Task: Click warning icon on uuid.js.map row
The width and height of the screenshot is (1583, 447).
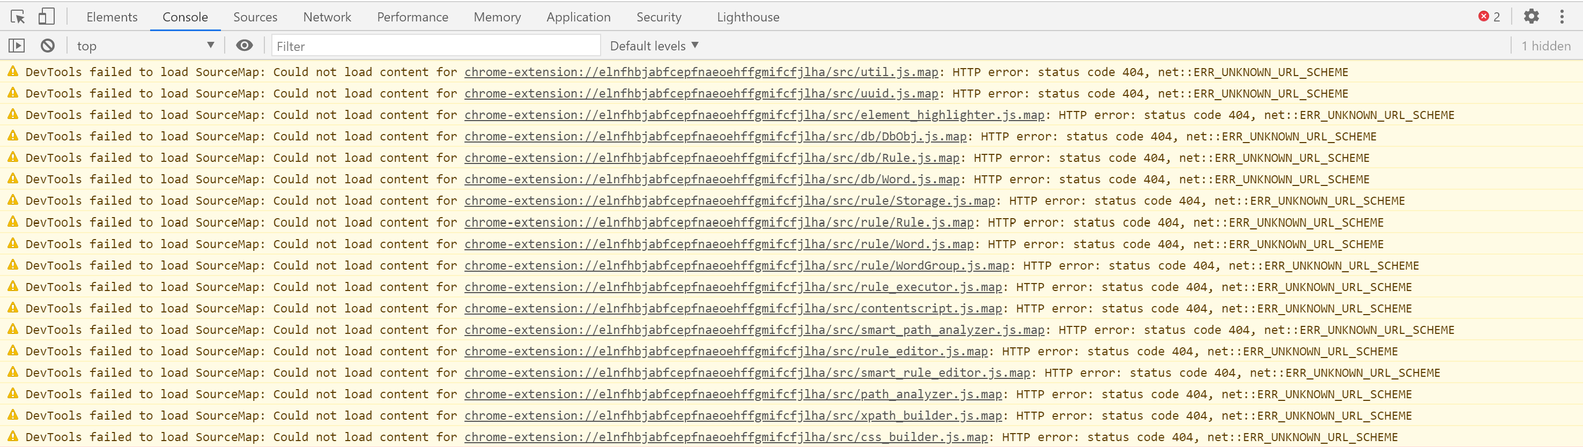Action: click(x=12, y=93)
